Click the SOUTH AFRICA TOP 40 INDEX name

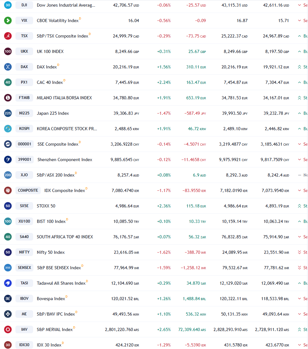point(65,237)
